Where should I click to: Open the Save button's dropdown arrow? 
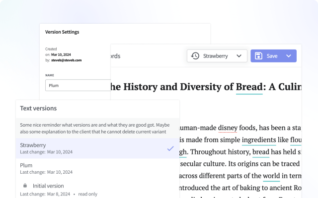[x=289, y=56]
